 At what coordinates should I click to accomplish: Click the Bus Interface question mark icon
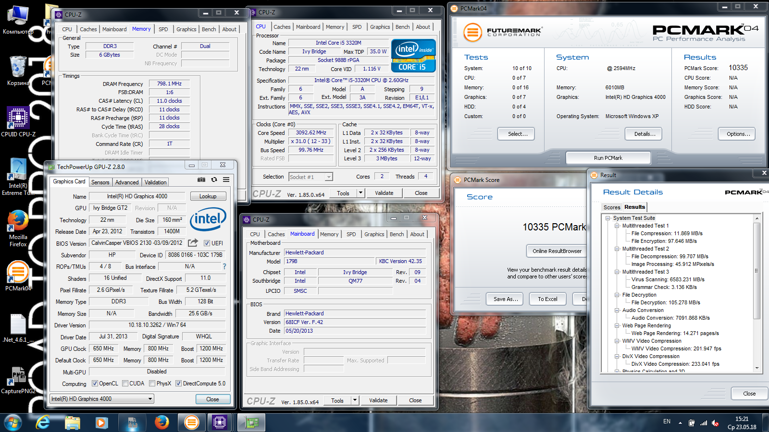tap(224, 266)
